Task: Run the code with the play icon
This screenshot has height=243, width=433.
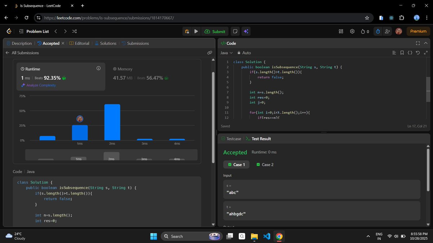Action: tap(196, 31)
